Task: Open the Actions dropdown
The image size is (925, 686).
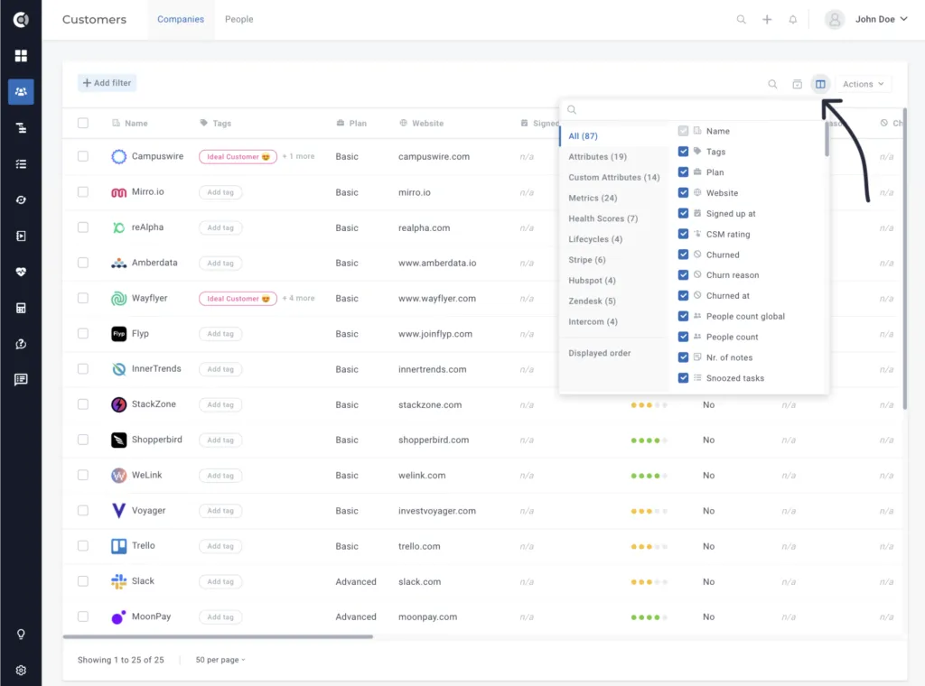Action: [863, 84]
